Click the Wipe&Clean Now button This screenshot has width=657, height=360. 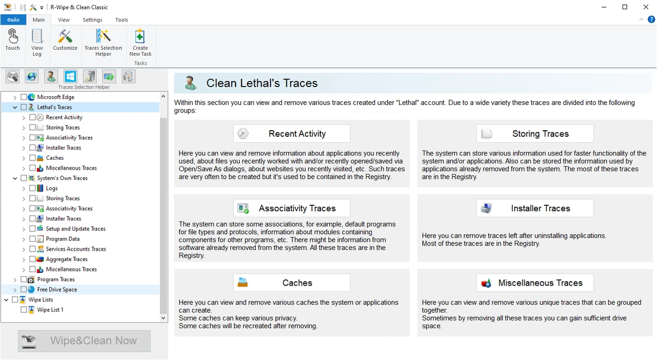84,341
